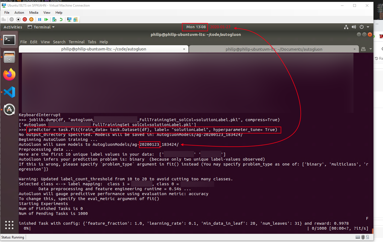The image size is (383, 242).
Task: Close the ~/code/autogluon terminal tab
Action: point(184,49)
